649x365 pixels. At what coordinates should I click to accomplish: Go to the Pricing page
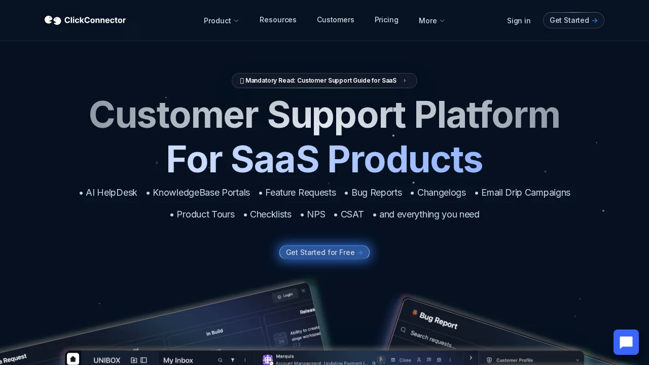point(386,20)
